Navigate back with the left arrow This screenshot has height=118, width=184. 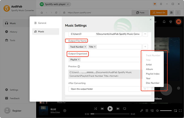47,13
